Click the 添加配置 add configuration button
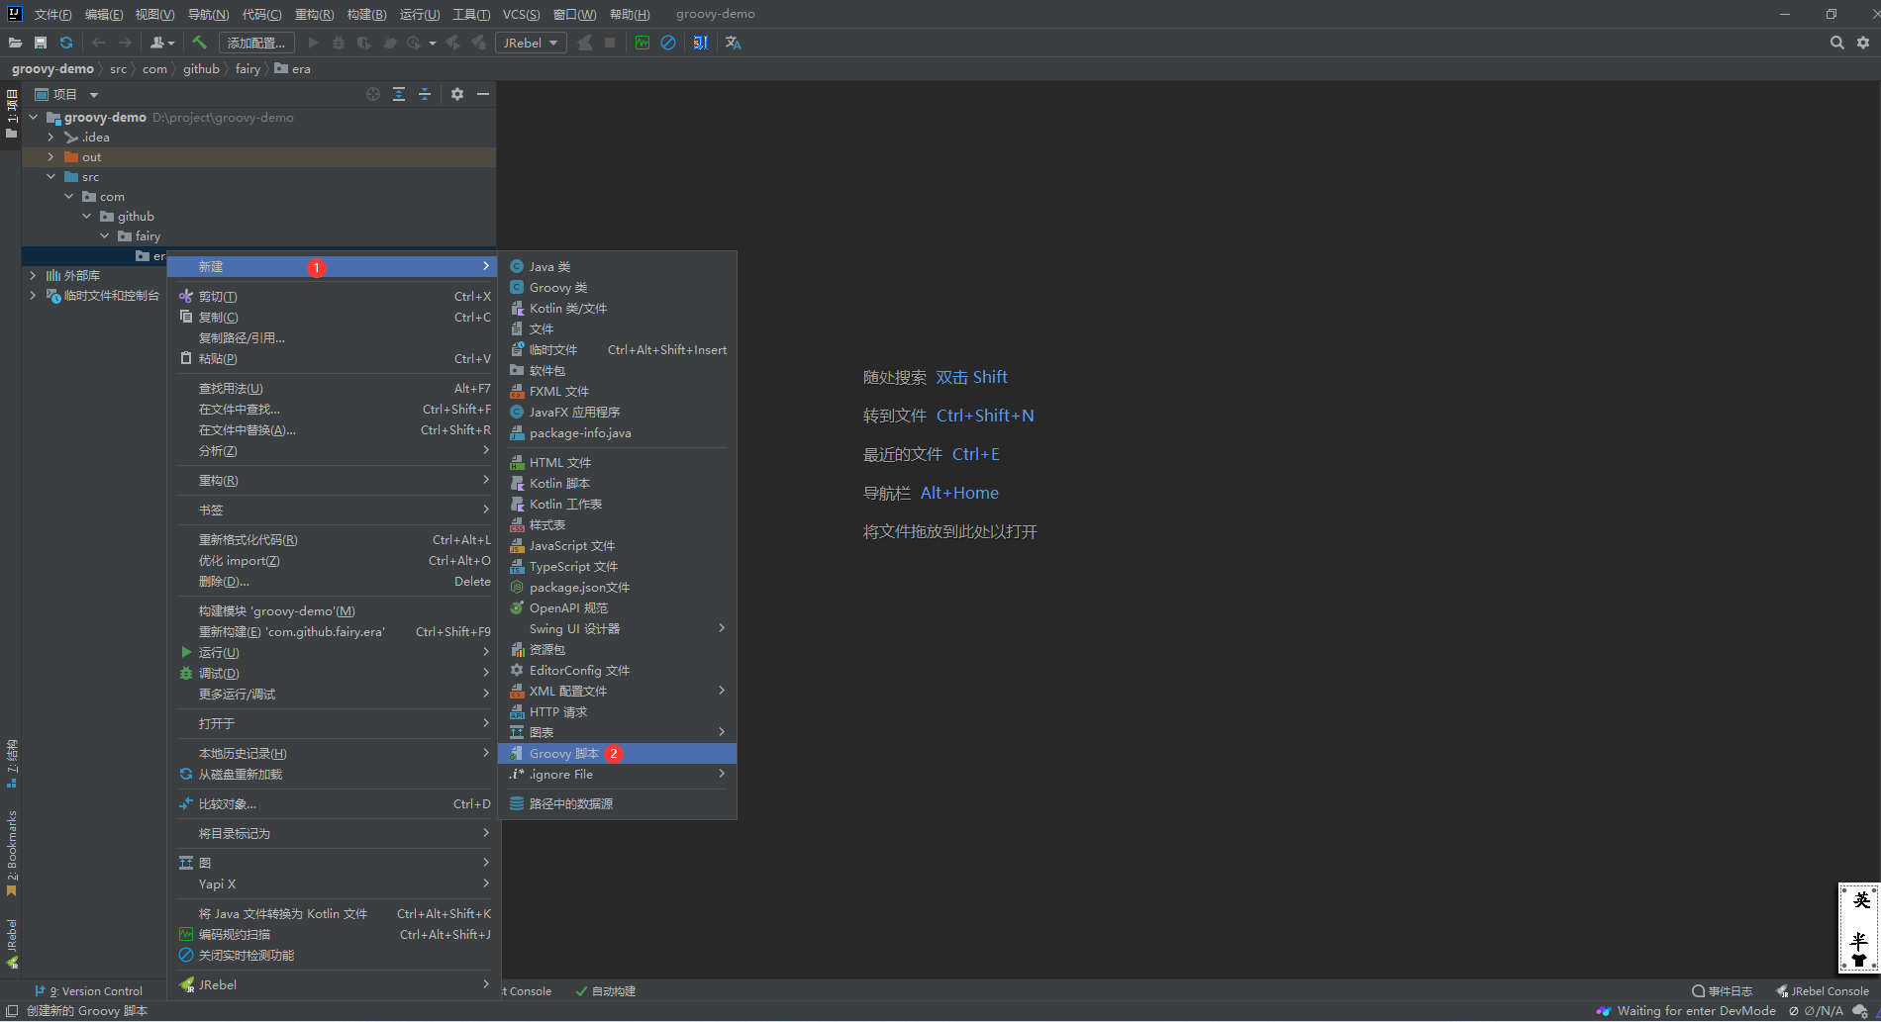The image size is (1881, 1022). pos(256,43)
